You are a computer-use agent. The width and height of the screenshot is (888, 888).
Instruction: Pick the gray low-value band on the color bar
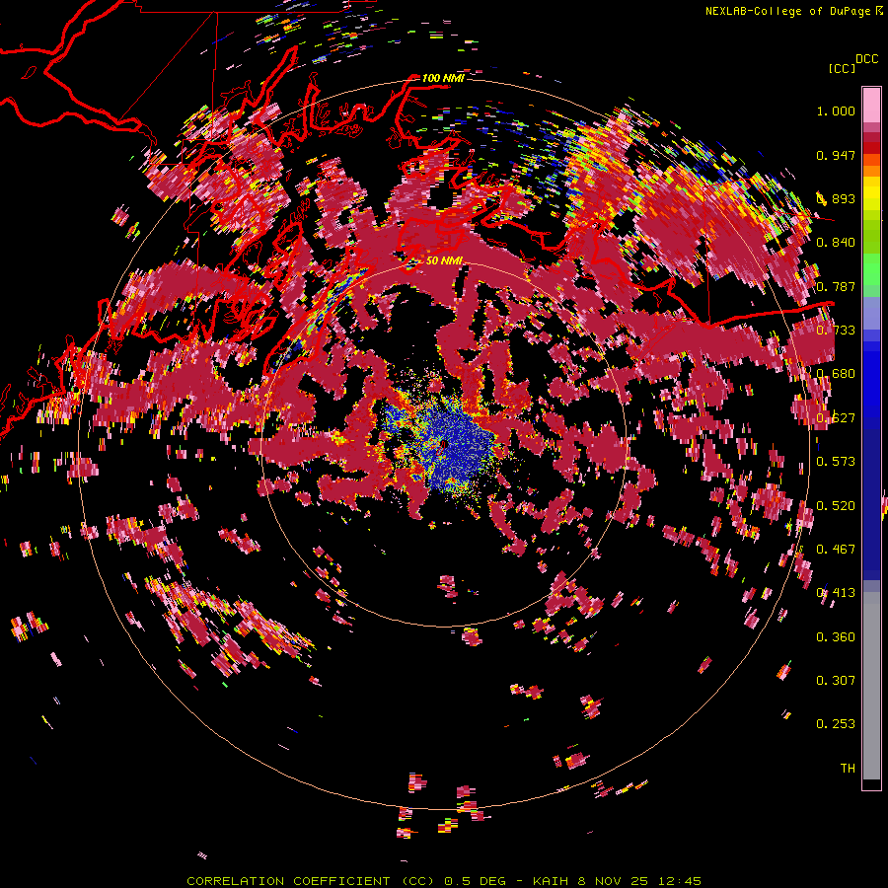(x=871, y=686)
